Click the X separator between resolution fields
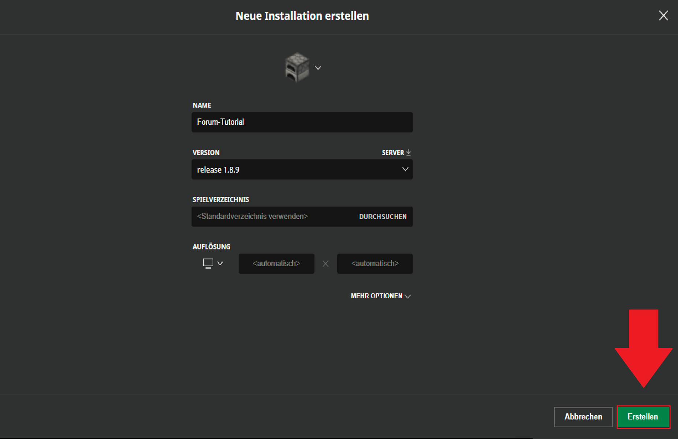 point(325,264)
